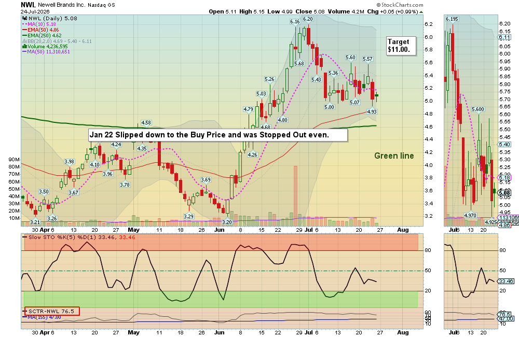519x337 pixels.
Task: Click the Open 5.11 header value
Action: [223, 11]
